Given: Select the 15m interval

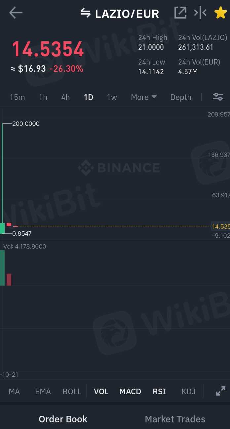Looking at the screenshot, I should pyautogui.click(x=18, y=97).
